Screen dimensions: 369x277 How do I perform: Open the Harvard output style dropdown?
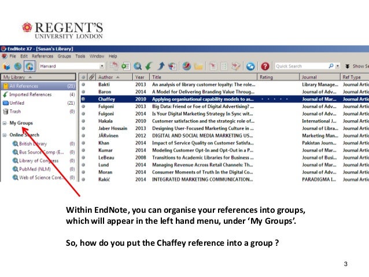(102, 66)
